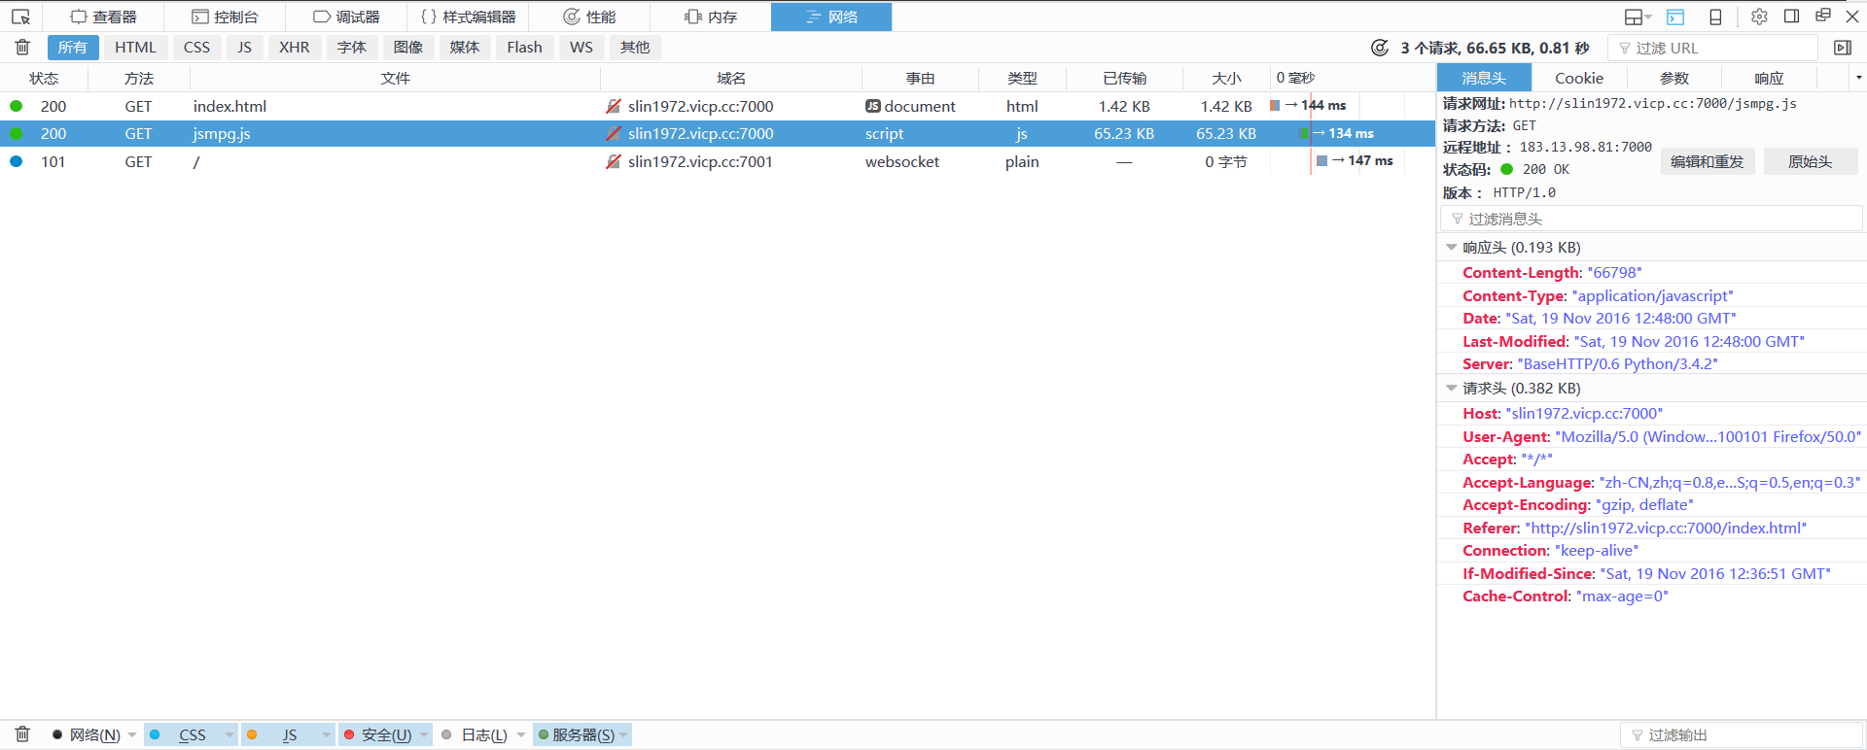Collapse the 响应头 response headers section

tap(1452, 248)
